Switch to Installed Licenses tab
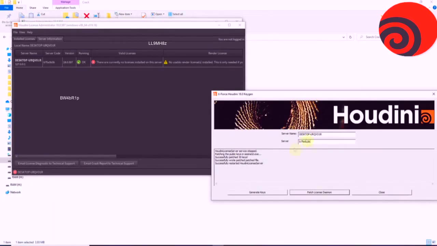Viewport: 437px width, 246px height. (24, 39)
